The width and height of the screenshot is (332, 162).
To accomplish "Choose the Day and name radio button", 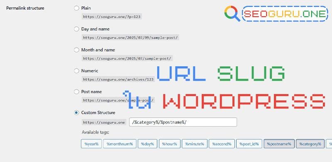I will pyautogui.click(x=76, y=29).
